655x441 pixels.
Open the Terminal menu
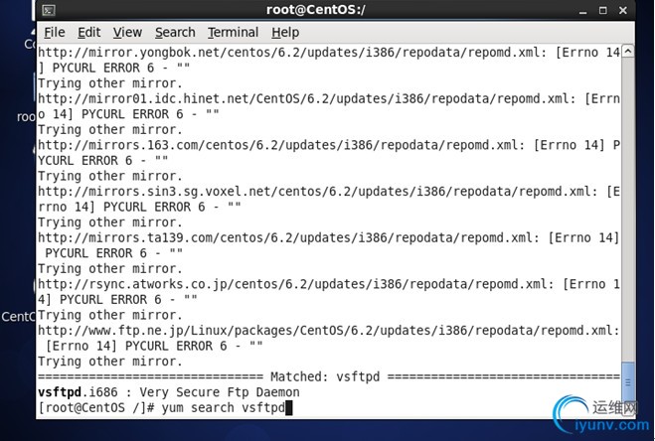(234, 32)
